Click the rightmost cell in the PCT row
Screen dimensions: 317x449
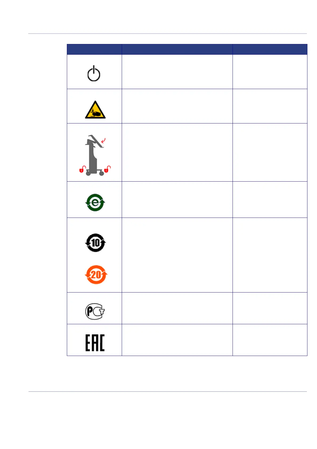[x=270, y=308]
